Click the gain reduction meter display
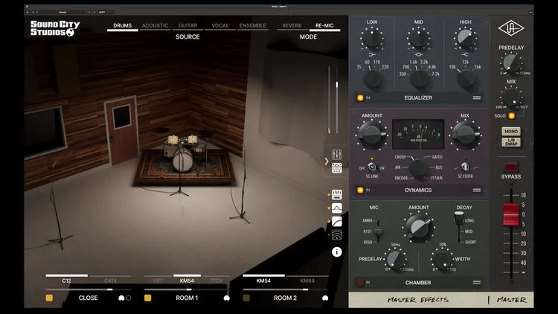Screen dimensions: 558x314 coord(418,134)
